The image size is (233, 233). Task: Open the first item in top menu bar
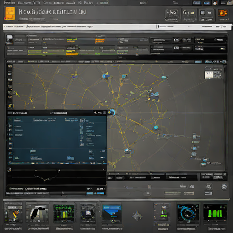point(9,3)
